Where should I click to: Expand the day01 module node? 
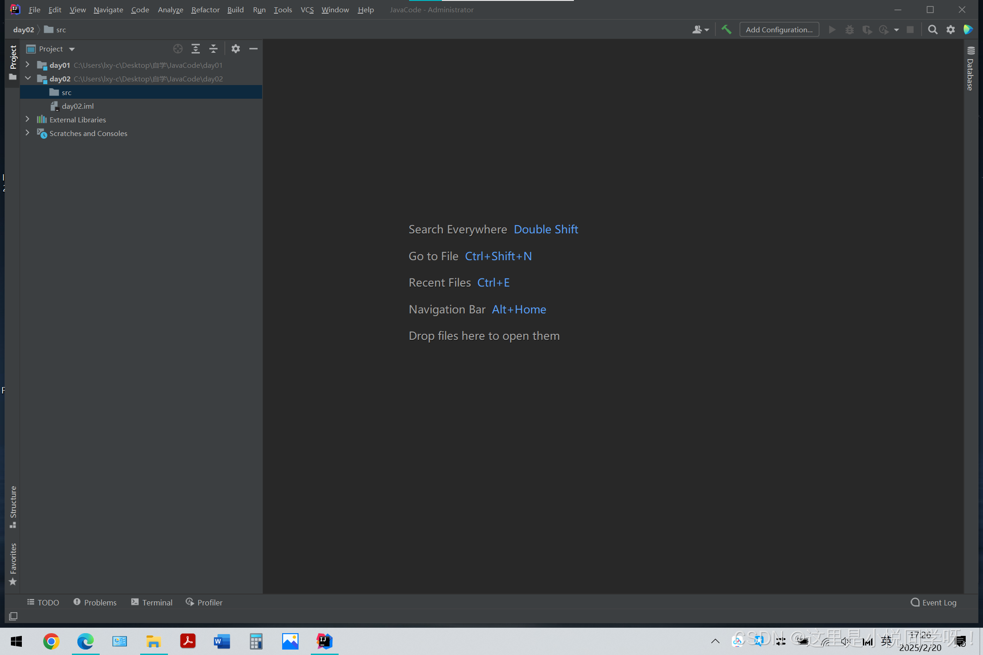[x=27, y=65]
